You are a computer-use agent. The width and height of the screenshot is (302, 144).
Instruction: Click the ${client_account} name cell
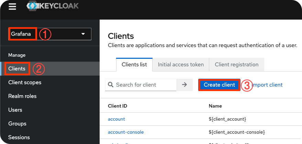(x=227, y=119)
